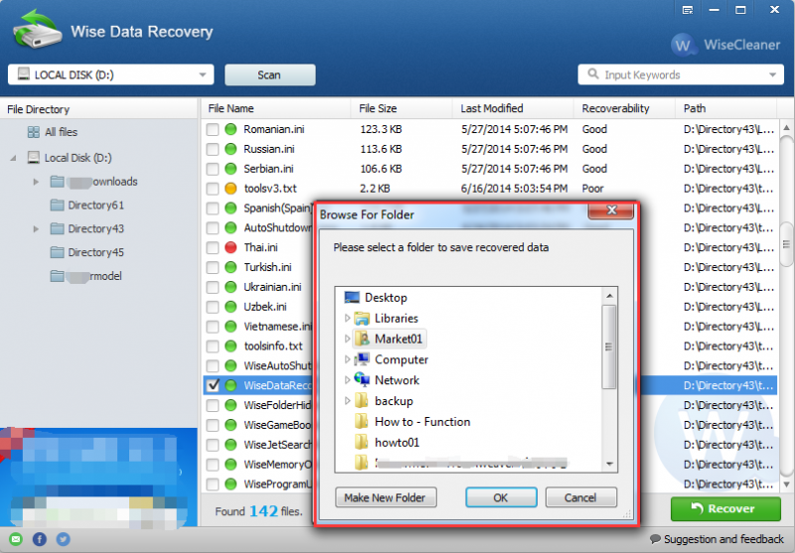The height and width of the screenshot is (553, 795).
Task: Click Cancel in Browse For Folder dialog
Action: tap(581, 497)
